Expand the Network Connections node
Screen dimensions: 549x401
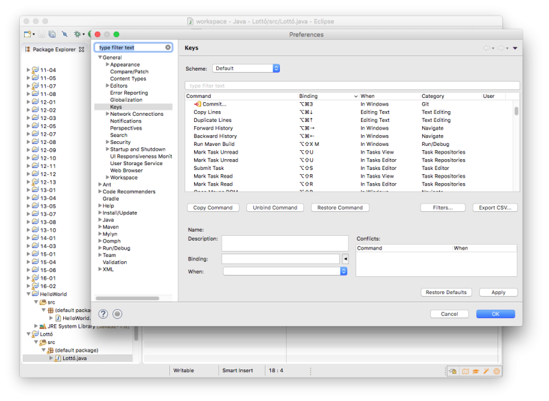click(108, 114)
